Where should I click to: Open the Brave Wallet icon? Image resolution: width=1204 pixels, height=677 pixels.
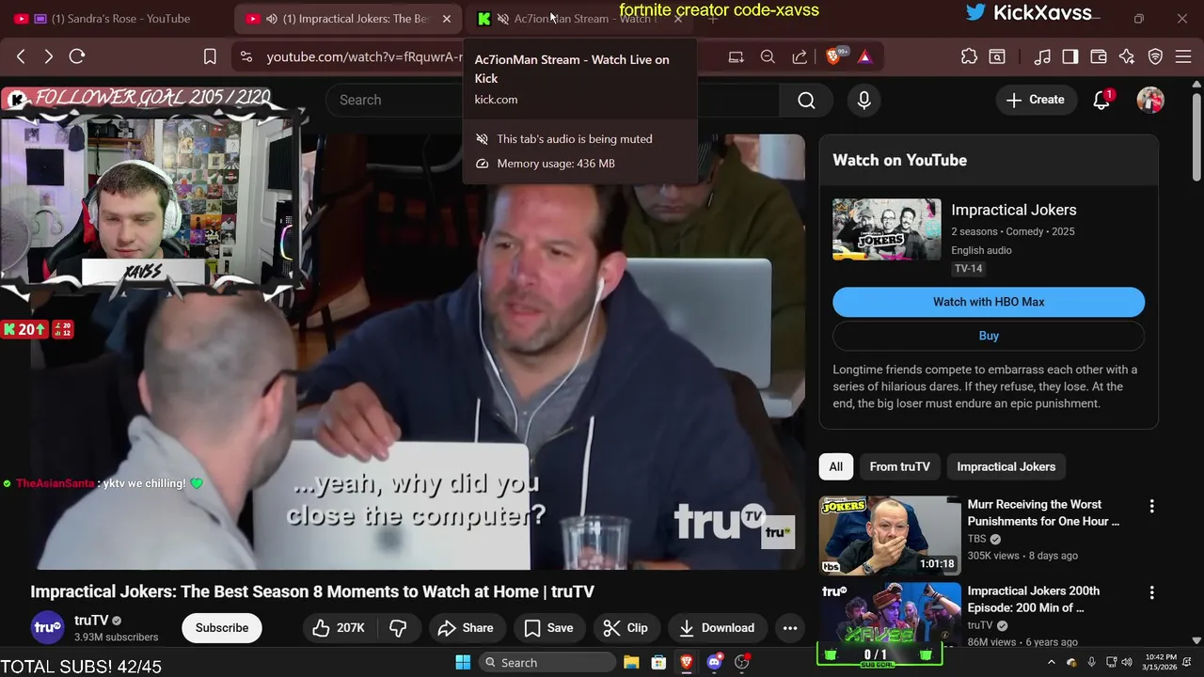point(1099,56)
